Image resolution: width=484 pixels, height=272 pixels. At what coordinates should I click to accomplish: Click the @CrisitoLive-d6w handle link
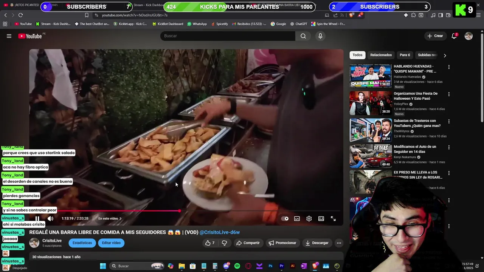(220, 232)
